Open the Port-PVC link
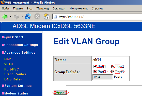The image size is (142, 96). point(12,69)
